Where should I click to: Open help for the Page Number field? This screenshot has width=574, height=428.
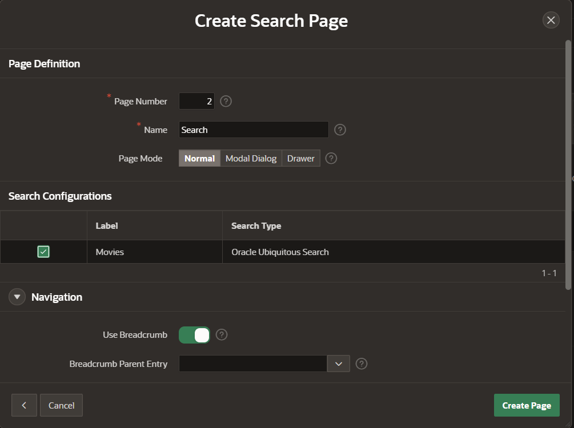225,101
